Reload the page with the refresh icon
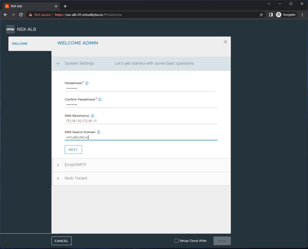The image size is (308, 249). click(21, 15)
